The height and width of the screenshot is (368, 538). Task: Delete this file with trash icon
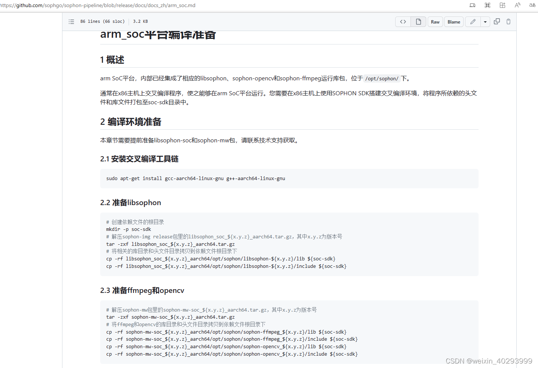tap(508, 22)
